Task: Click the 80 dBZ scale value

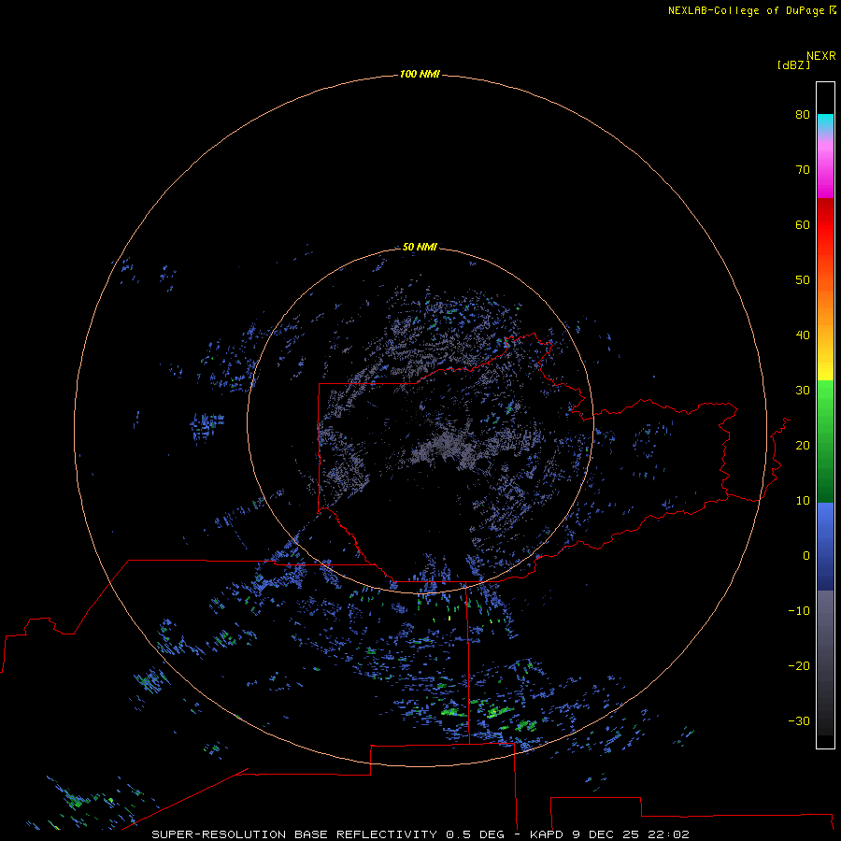Action: 803,114
